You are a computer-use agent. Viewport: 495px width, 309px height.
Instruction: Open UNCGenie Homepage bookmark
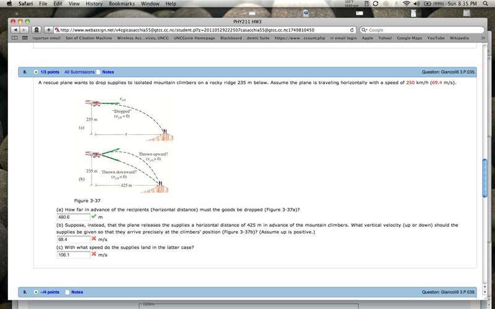(x=194, y=38)
